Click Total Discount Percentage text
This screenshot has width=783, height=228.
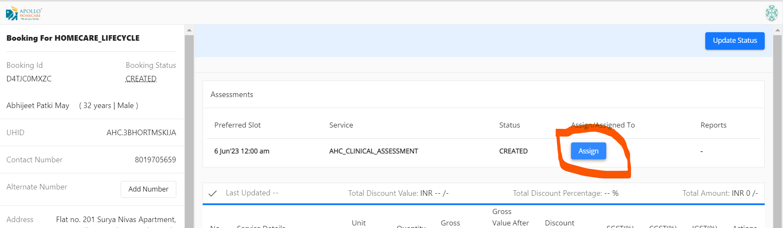click(565, 193)
